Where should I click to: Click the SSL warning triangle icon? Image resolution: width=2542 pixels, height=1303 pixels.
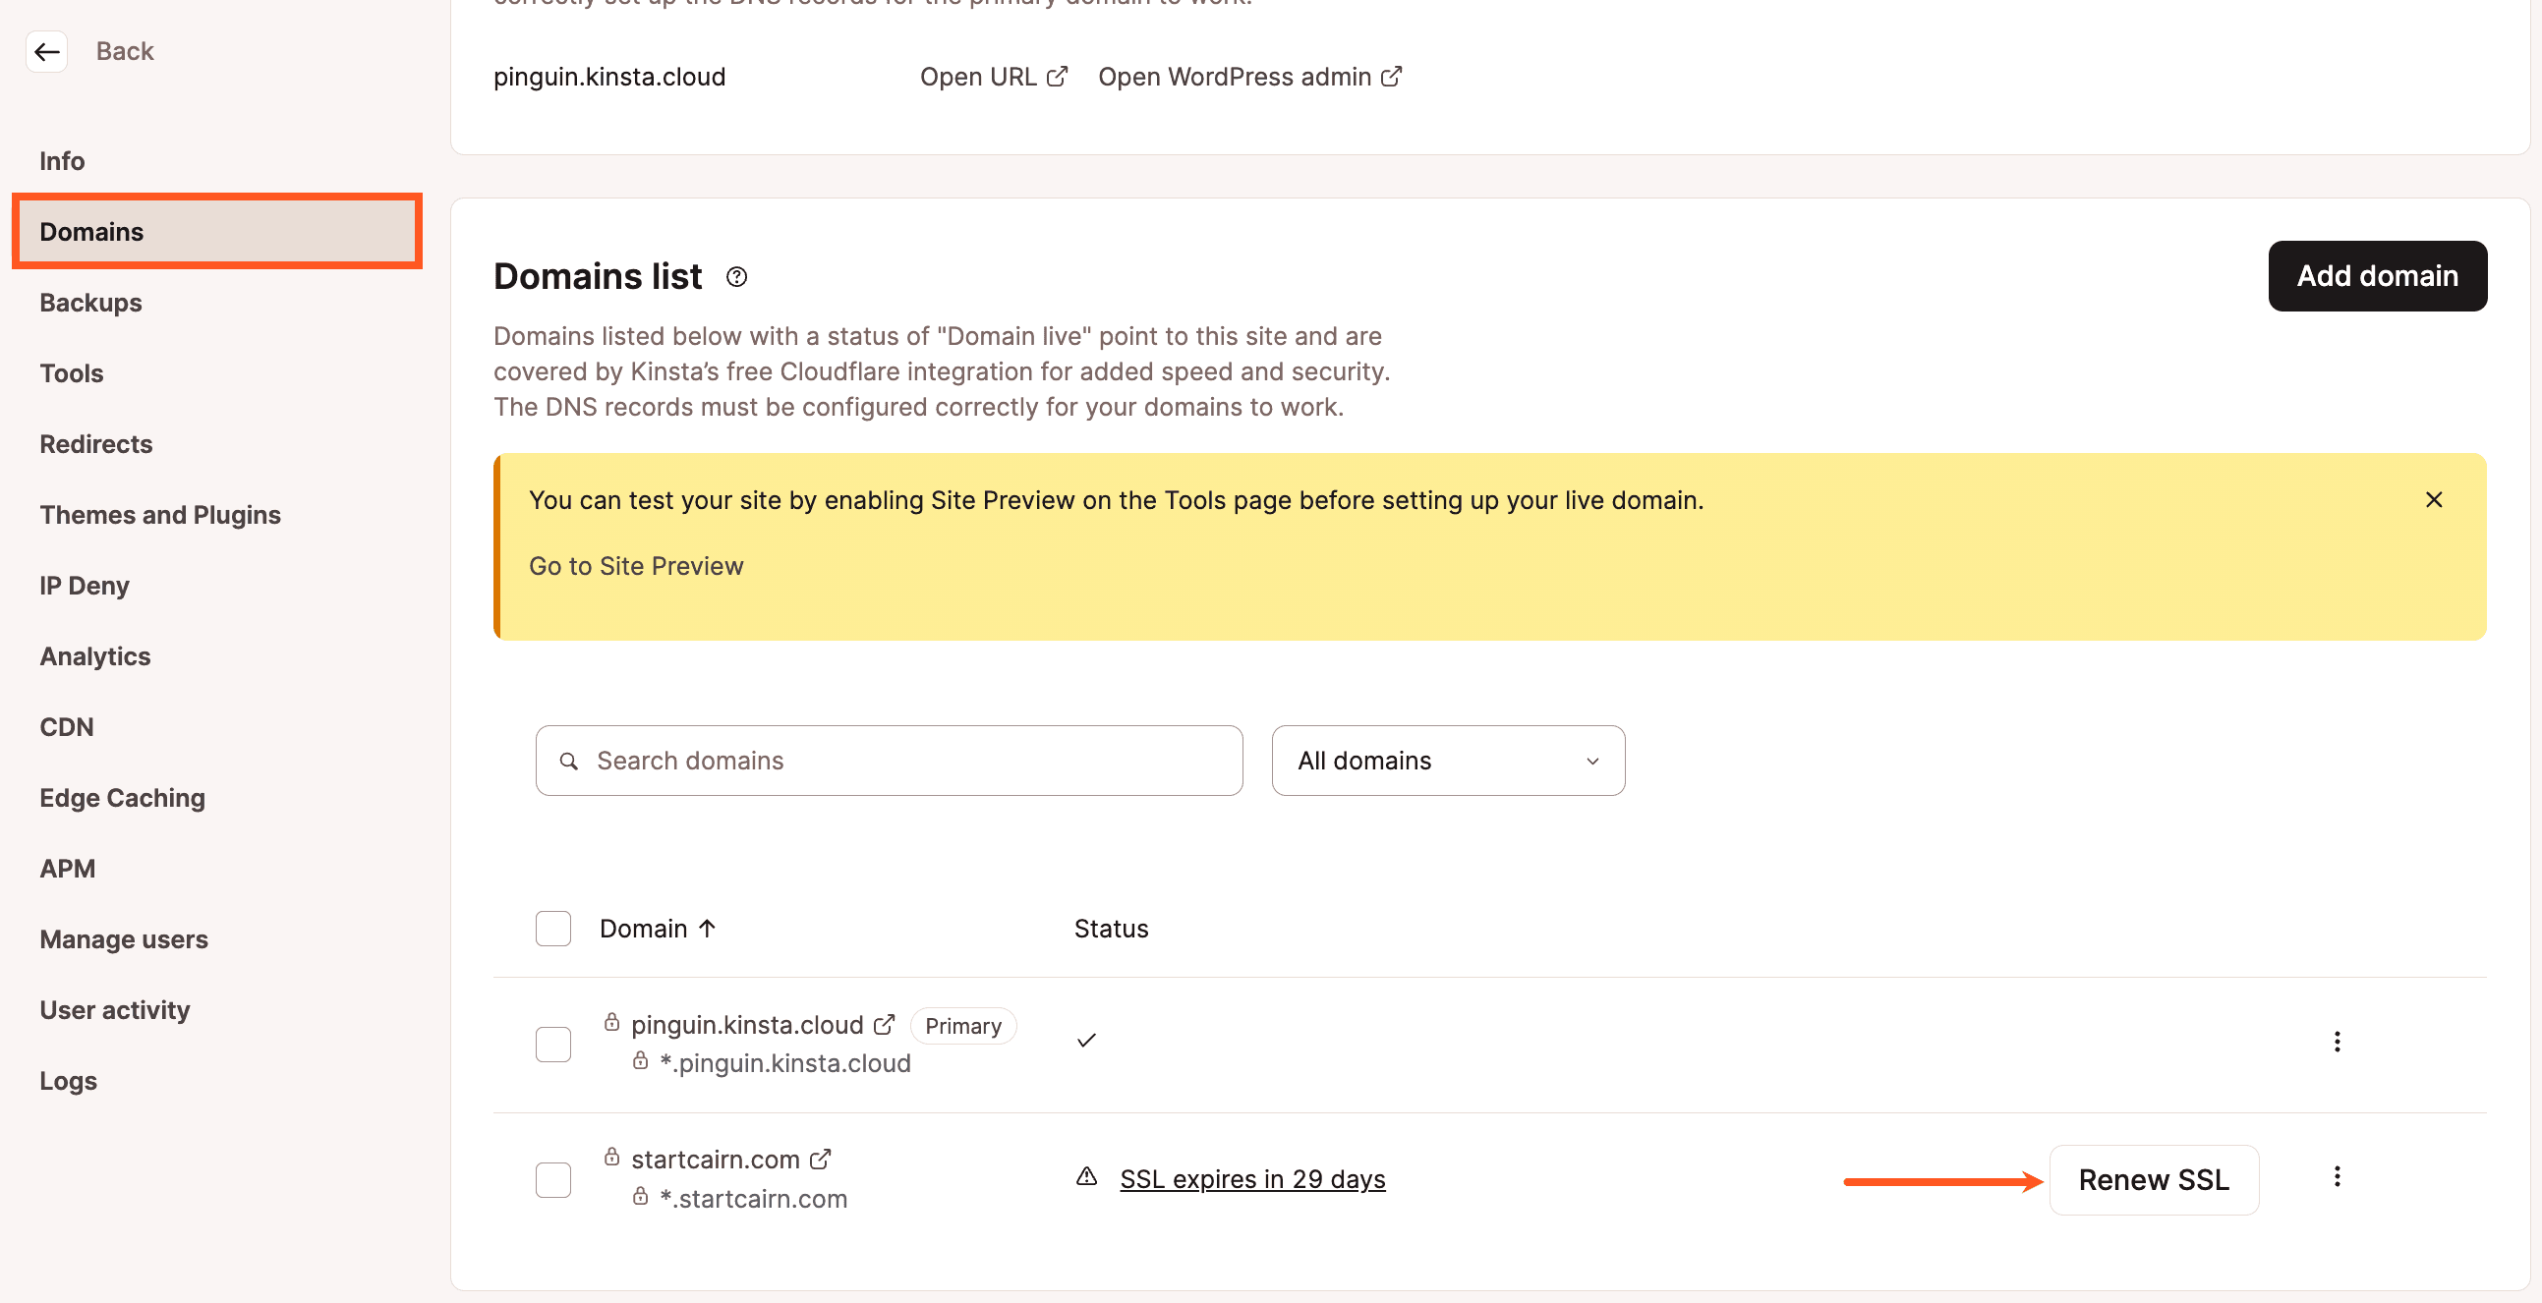(1086, 1177)
